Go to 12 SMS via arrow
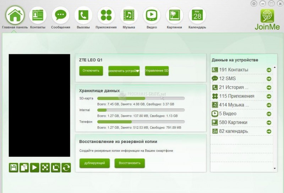Image resolution: width=284 pixels, height=193 pixels. [269, 79]
